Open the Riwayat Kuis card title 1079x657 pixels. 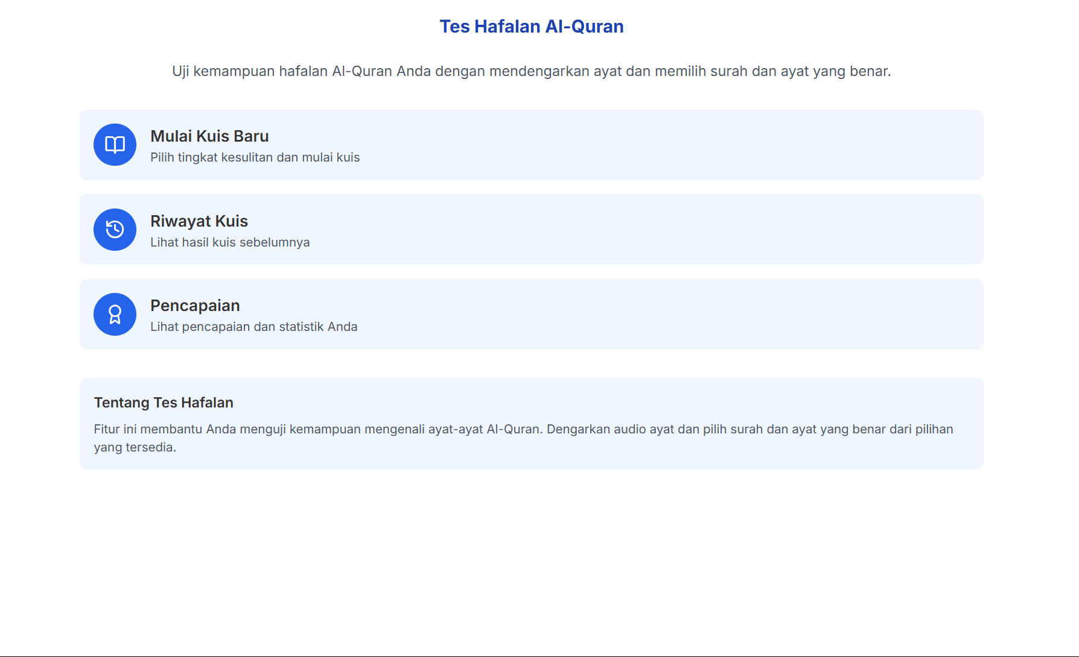pos(199,221)
